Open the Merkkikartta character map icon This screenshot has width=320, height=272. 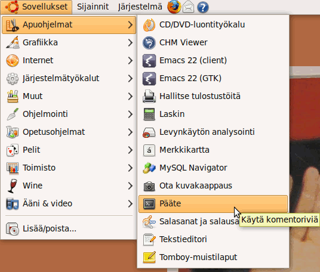[x=149, y=150]
